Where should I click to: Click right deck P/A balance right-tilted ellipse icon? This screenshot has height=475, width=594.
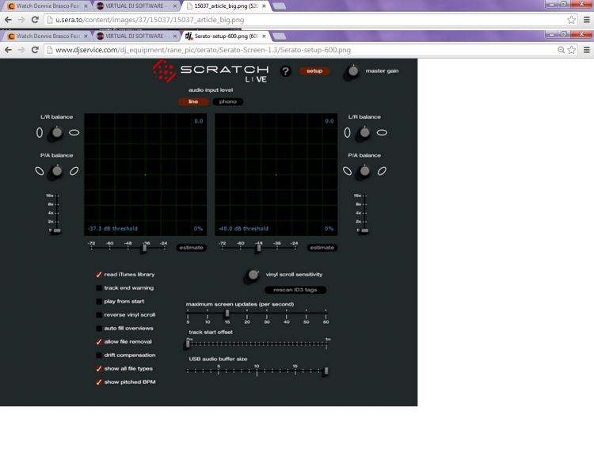(x=382, y=171)
